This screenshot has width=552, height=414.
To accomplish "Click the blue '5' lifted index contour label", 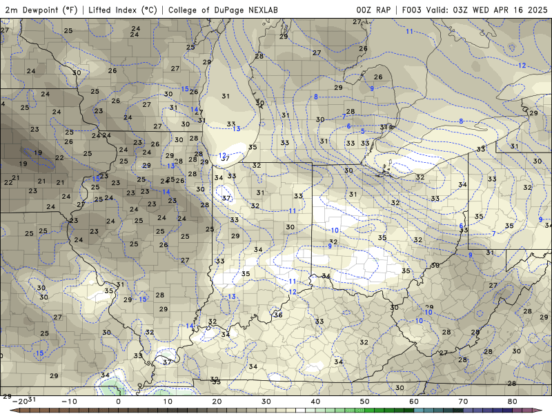I will pos(363,131).
